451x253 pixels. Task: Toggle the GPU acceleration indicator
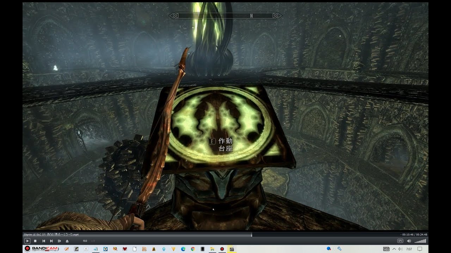(x=400, y=241)
